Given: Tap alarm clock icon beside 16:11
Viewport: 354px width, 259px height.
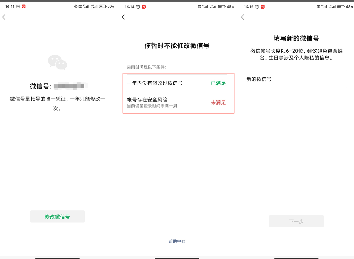Looking at the screenshot, I should 18,7.
